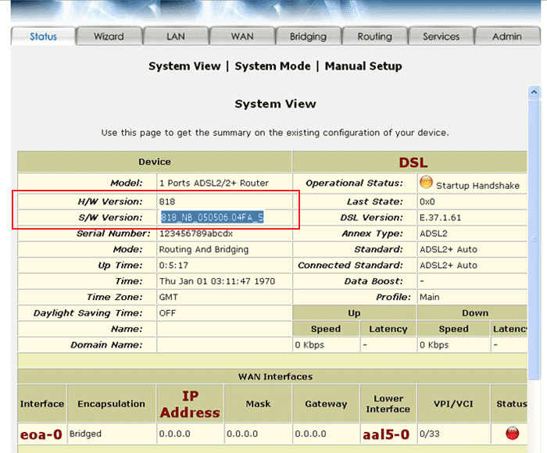Viewport: 547px width, 453px height.
Task: Click the eoa-0 interface link
Action: click(x=41, y=434)
